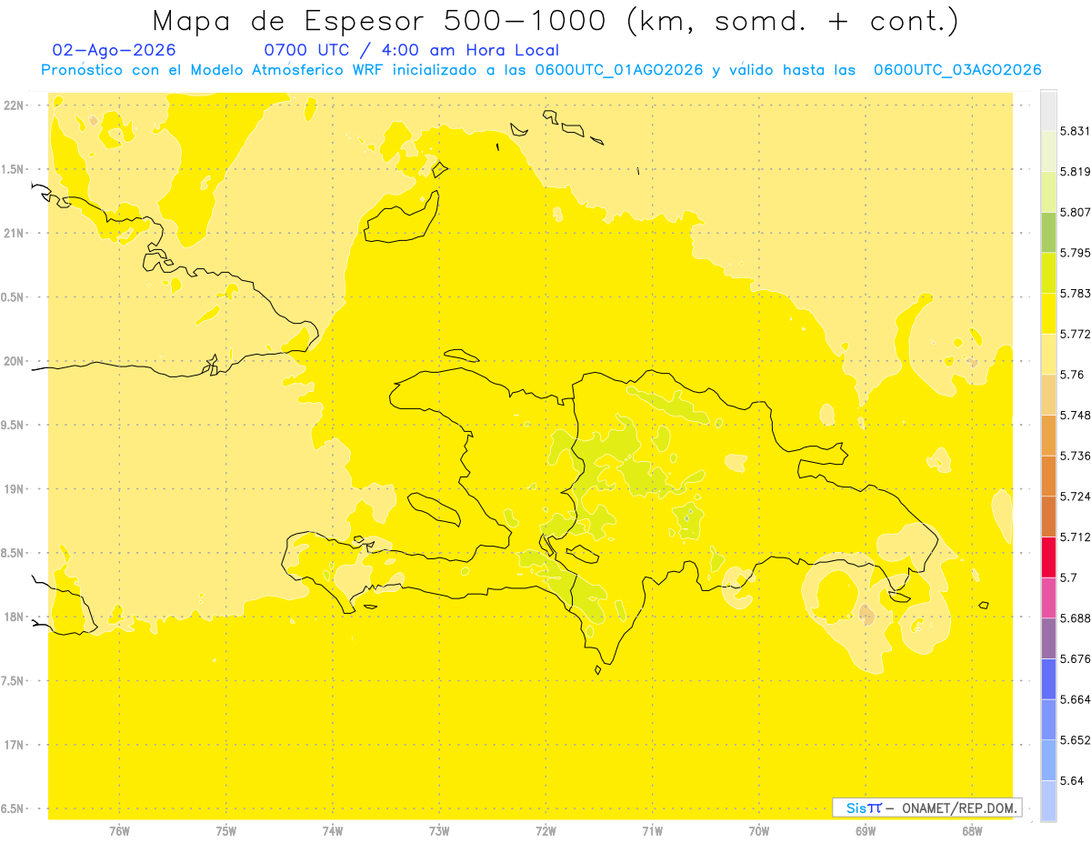Click the latitude label 6.5N
Viewport: 1091px width, 843px height.
click(x=12, y=809)
